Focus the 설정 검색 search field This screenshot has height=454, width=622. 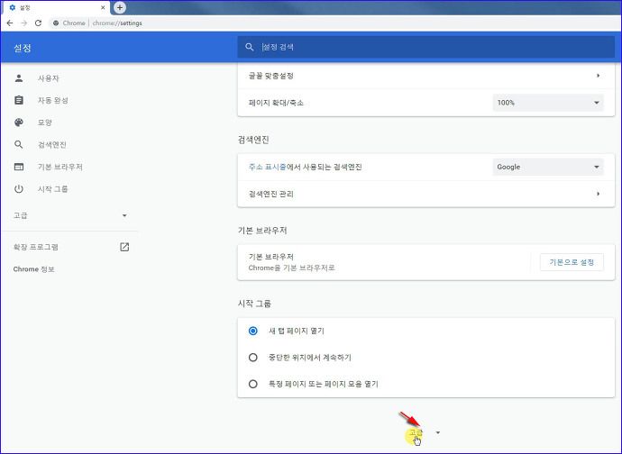click(x=426, y=47)
